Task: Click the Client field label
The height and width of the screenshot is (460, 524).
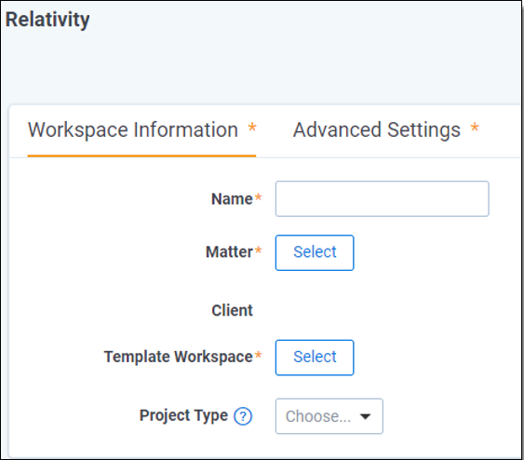Action: point(233,311)
